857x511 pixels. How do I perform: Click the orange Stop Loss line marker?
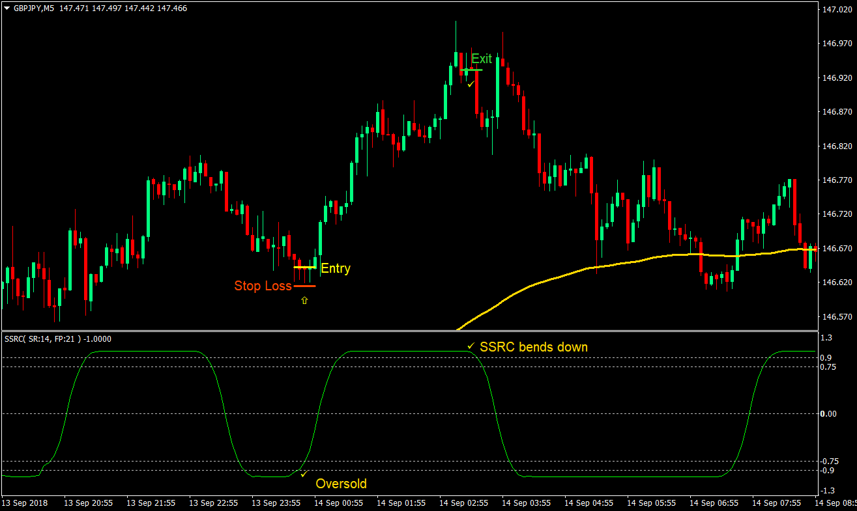coord(305,286)
